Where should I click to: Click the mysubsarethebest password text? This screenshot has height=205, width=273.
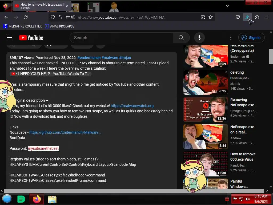43,148
